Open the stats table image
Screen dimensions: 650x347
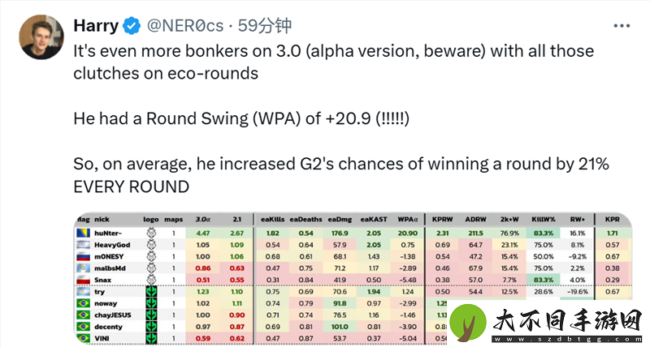click(353, 278)
